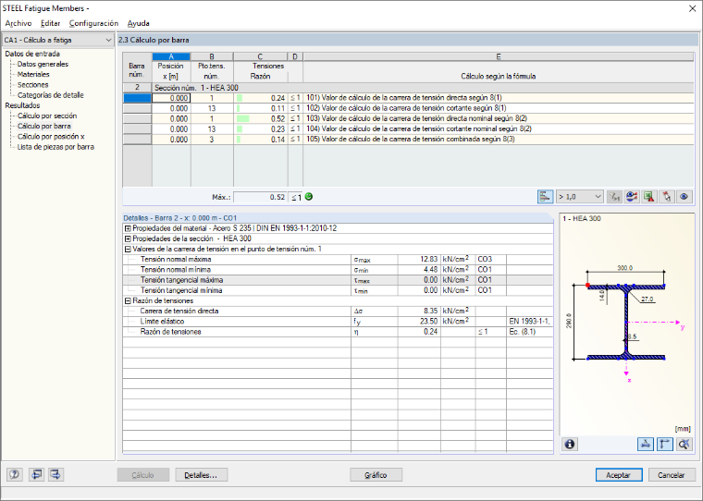Open the CA1 - Cálculo a fatiga dropdown
The image size is (703, 501).
click(x=57, y=40)
